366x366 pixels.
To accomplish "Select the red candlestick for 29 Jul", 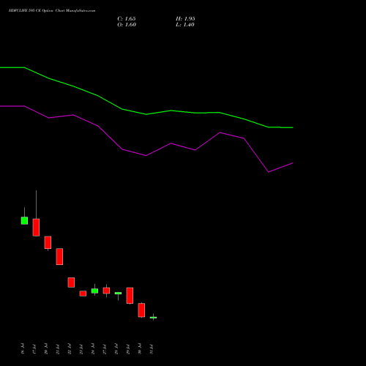I will [130, 296].
